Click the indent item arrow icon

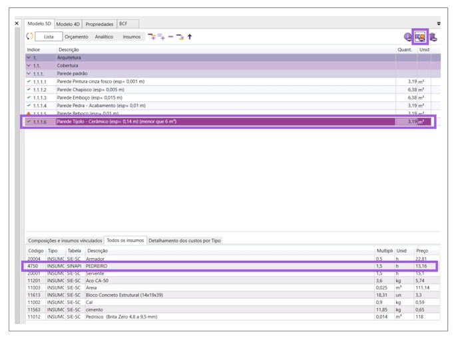pos(180,37)
